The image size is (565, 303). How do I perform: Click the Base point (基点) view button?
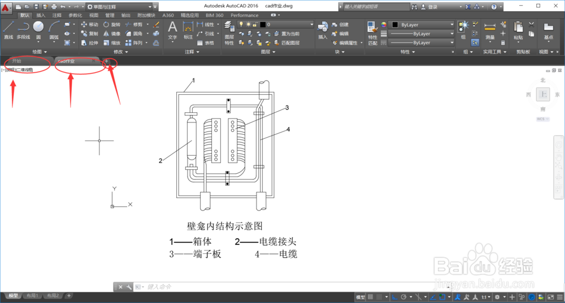[549, 31]
